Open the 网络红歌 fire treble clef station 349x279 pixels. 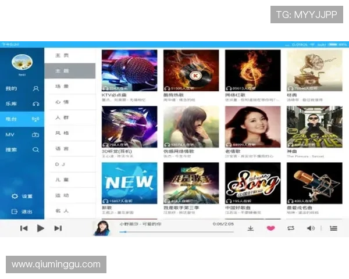pyautogui.click(x=253, y=70)
